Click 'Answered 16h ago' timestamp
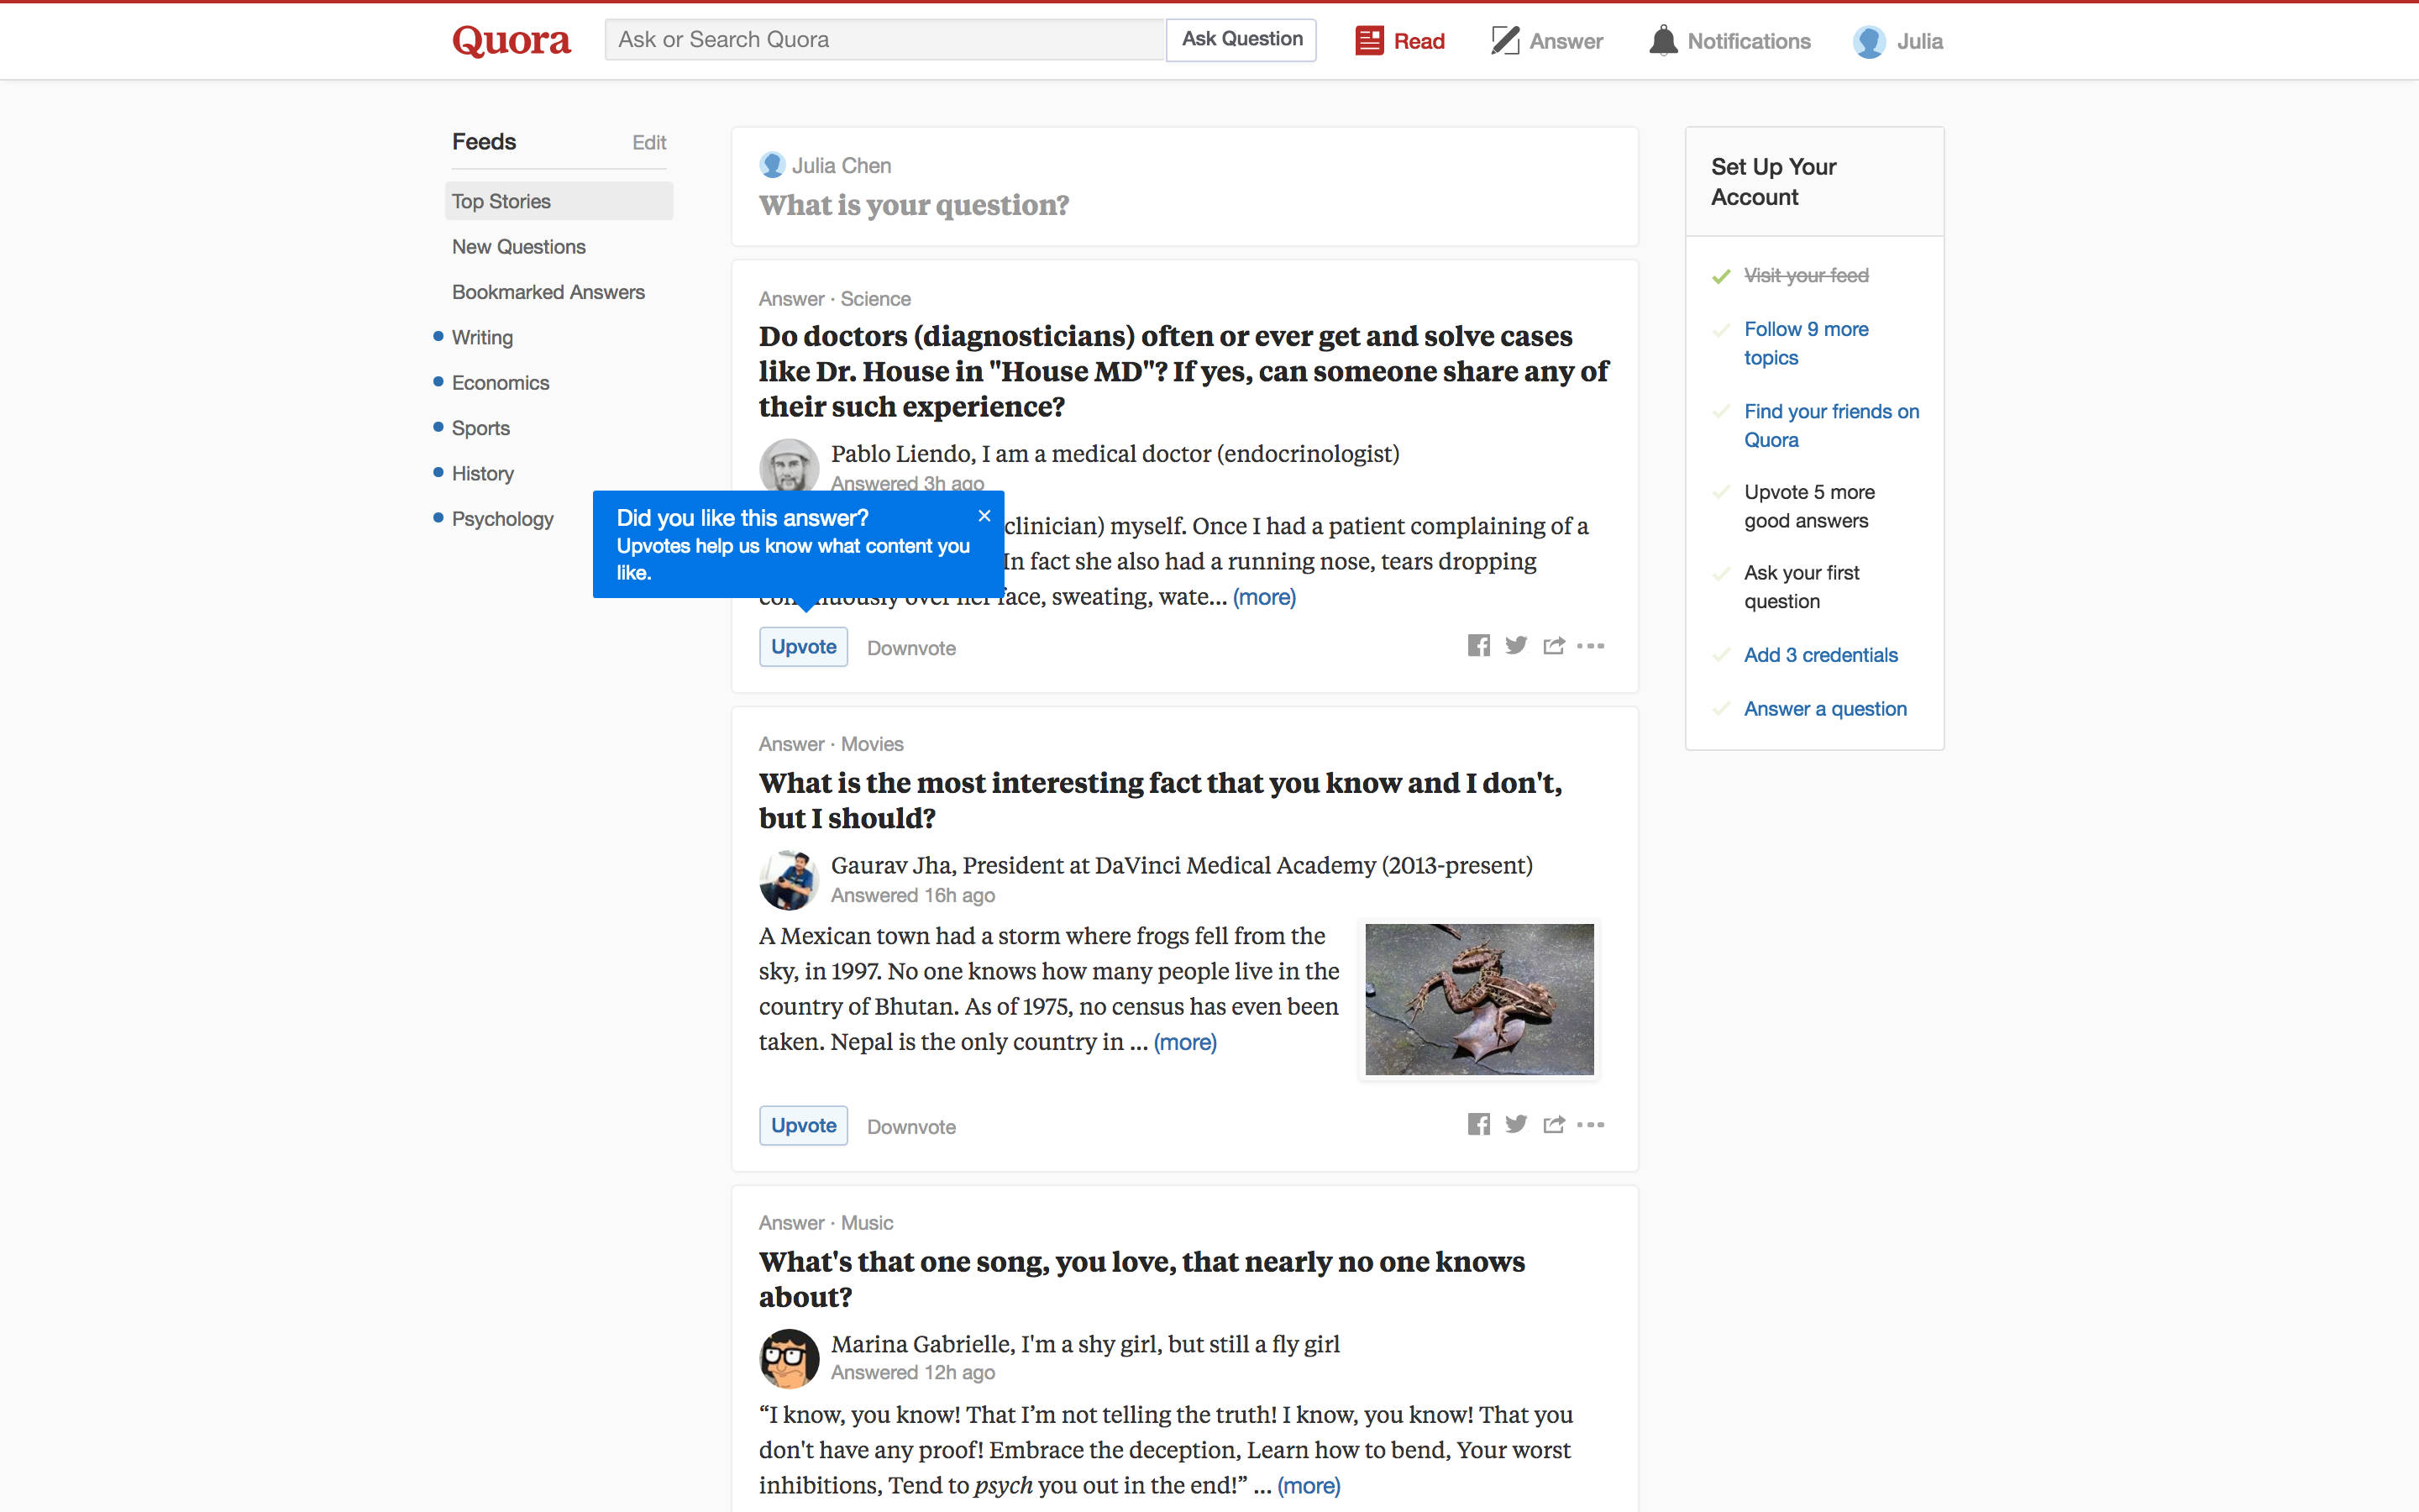This screenshot has width=2419, height=1512. point(913,895)
